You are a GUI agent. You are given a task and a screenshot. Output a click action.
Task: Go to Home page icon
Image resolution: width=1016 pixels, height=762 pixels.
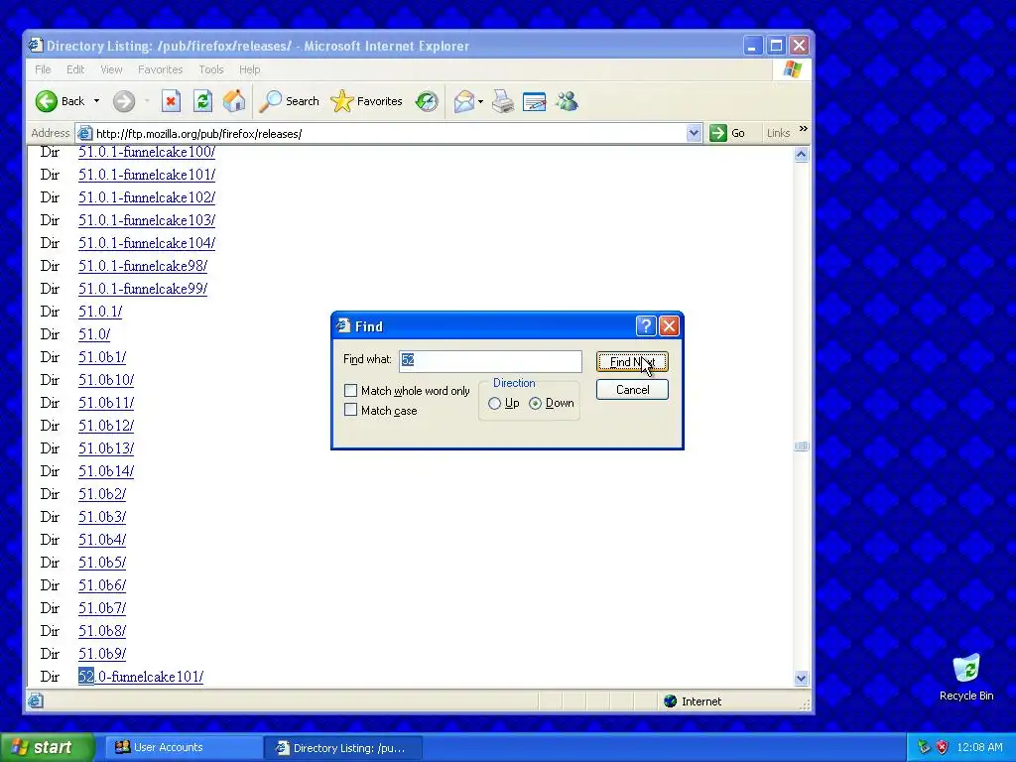(234, 101)
